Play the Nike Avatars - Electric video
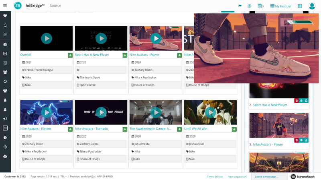The image size is (321, 180). 47,112
